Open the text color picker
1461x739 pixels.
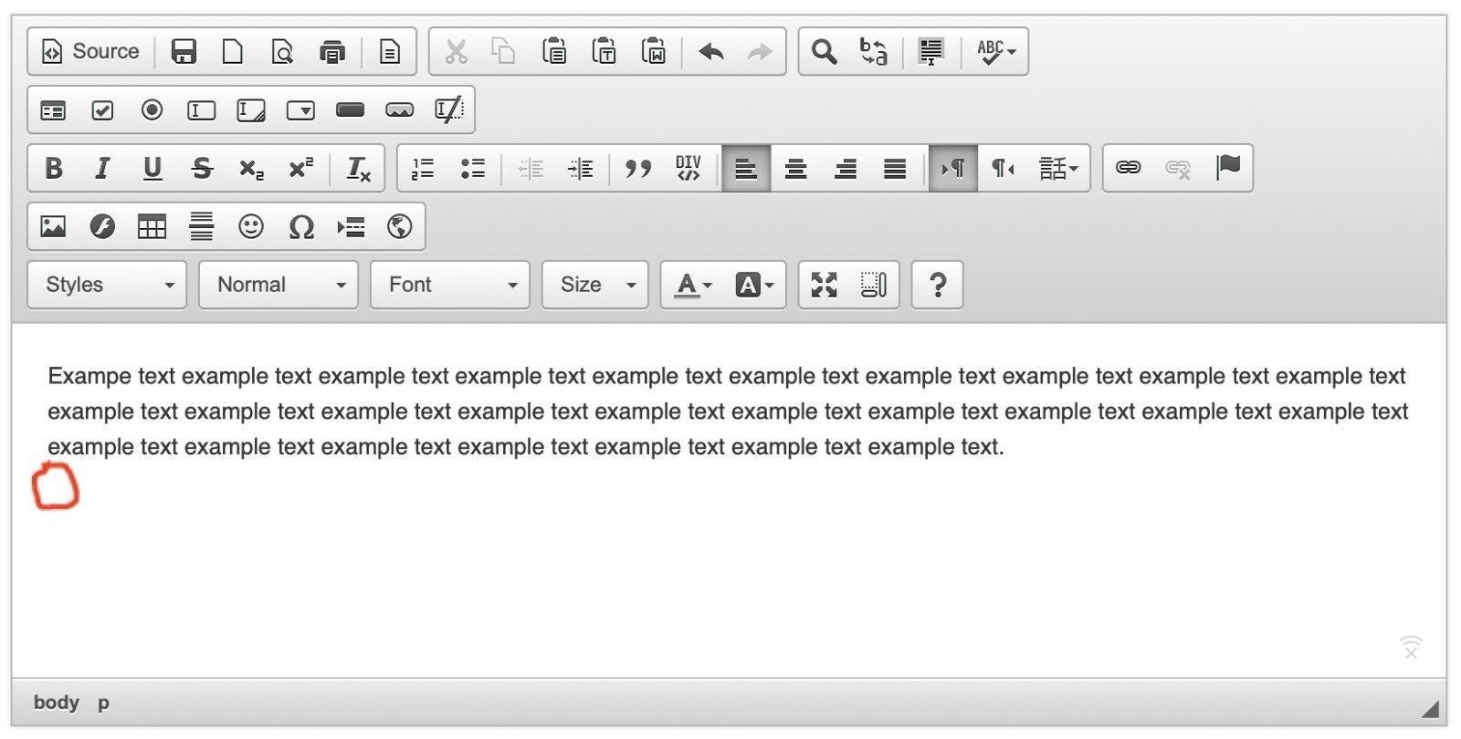point(693,285)
